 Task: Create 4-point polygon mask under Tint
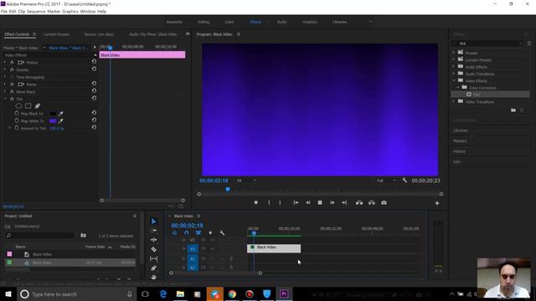(28, 106)
